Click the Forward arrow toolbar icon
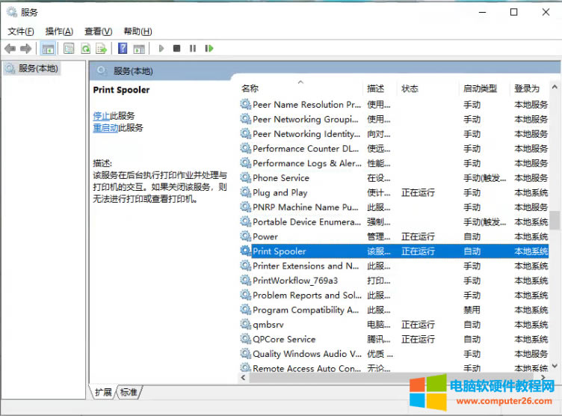This screenshot has width=562, height=416. point(26,48)
